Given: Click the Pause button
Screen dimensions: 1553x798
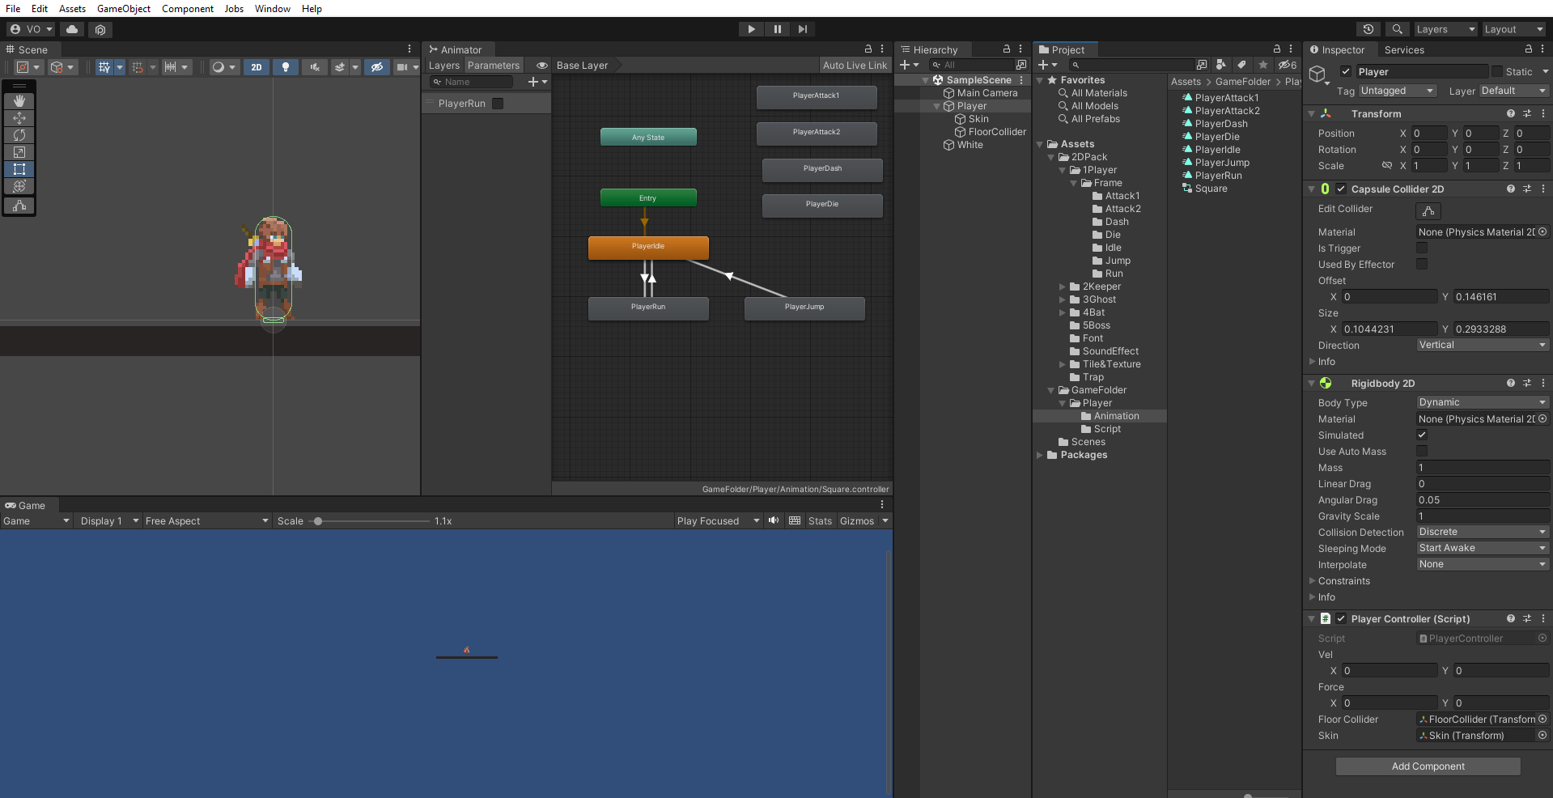Looking at the screenshot, I should (777, 29).
